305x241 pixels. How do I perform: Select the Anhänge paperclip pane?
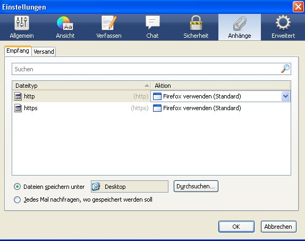tap(240, 27)
